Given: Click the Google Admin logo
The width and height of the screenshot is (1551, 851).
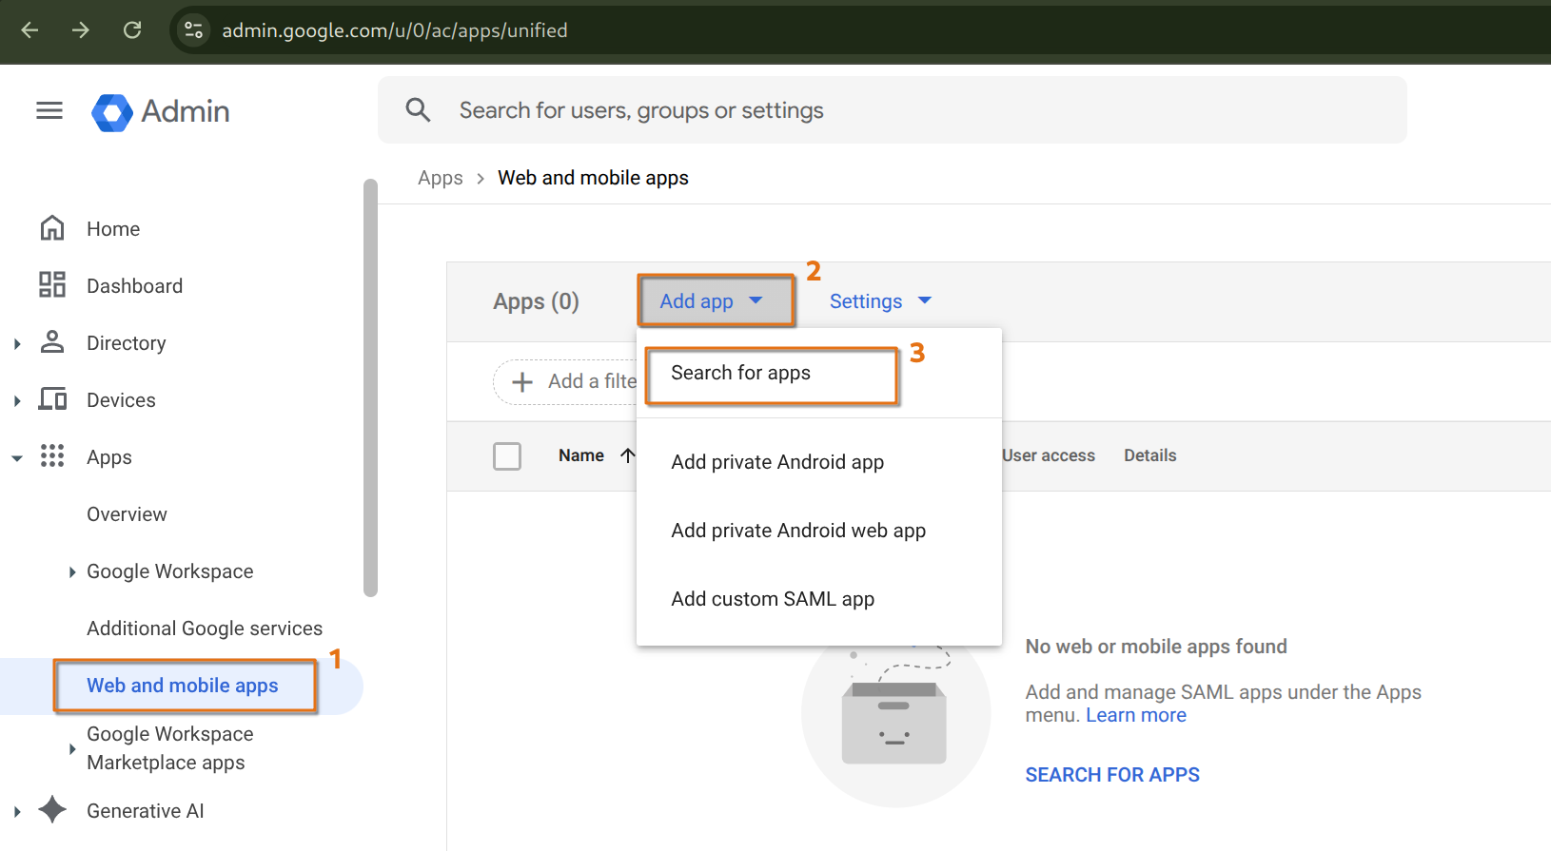Looking at the screenshot, I should coord(161,112).
